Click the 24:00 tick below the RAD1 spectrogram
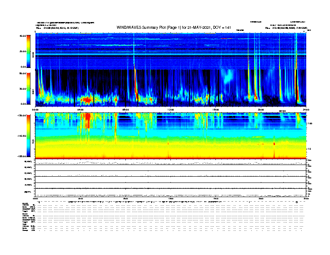 tap(306, 110)
